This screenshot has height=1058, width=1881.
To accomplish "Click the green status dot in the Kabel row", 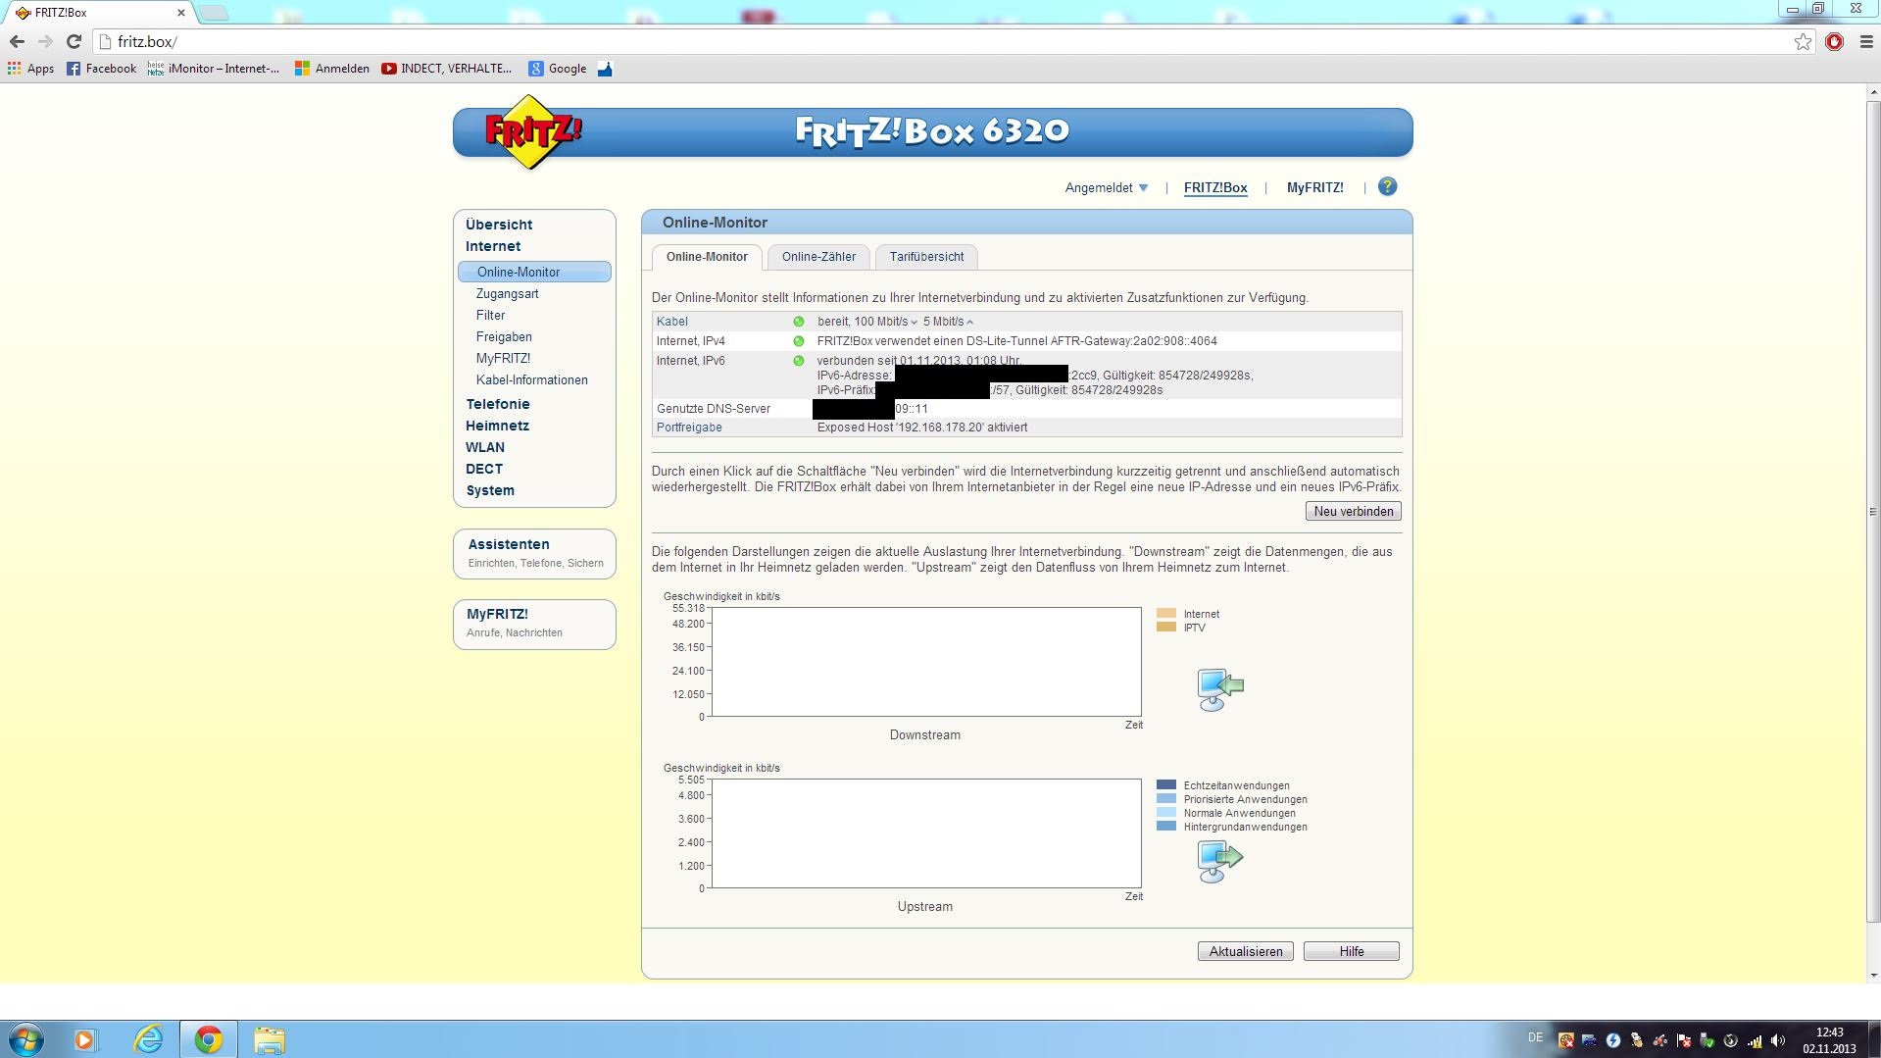I will 798,322.
